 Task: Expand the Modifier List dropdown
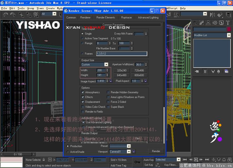point(229,35)
